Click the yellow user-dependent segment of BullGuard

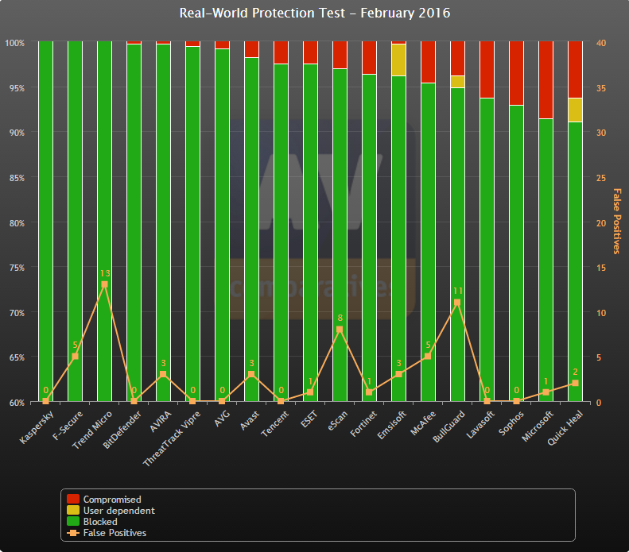(457, 82)
